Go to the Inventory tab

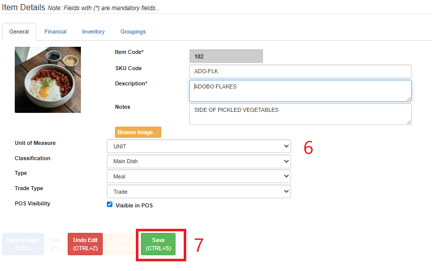point(93,32)
